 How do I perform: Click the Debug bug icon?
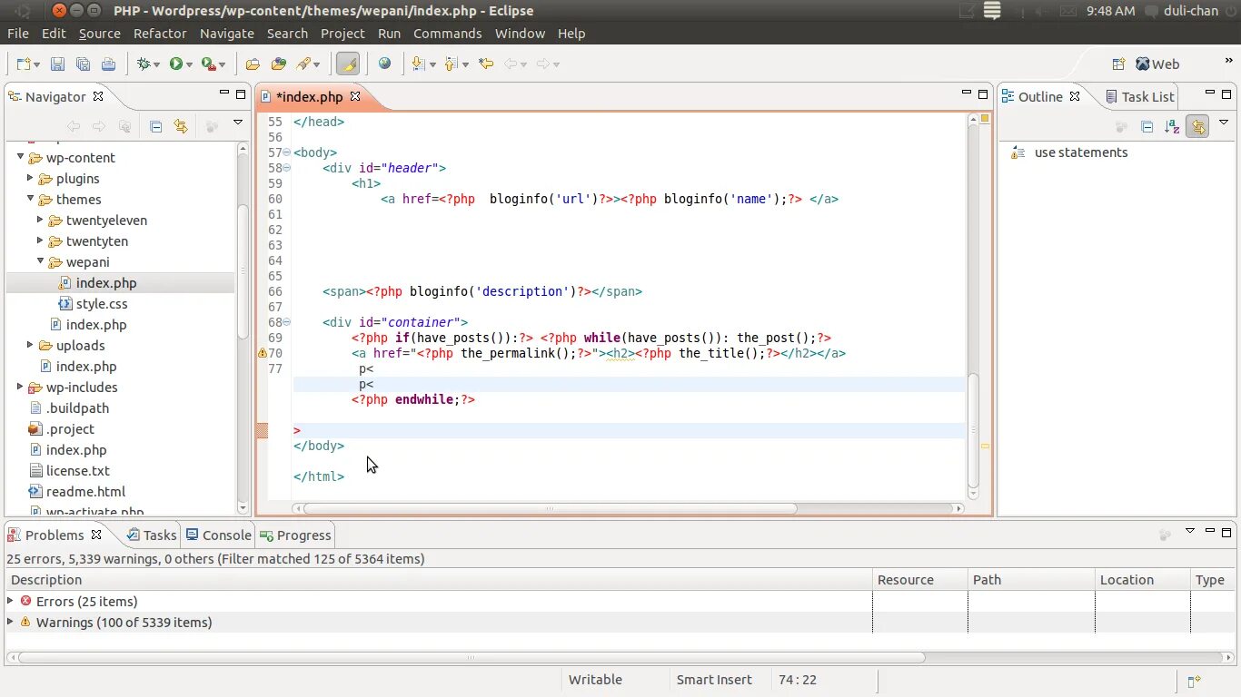tap(144, 64)
